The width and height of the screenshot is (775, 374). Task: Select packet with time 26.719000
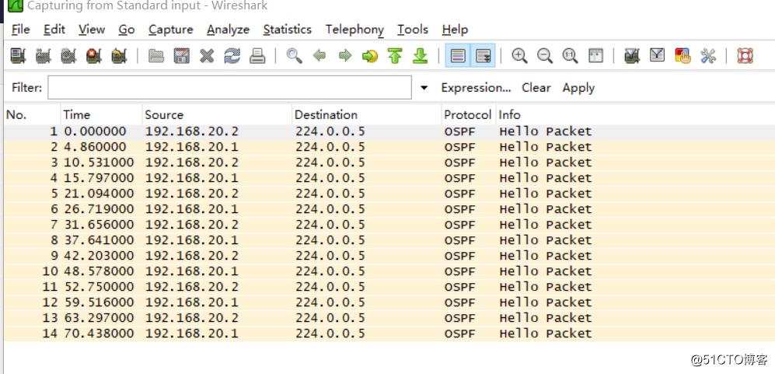click(x=389, y=209)
